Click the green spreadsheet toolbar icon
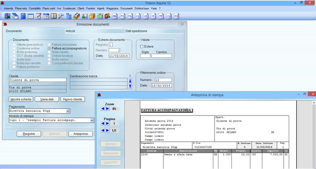The width and height of the screenshot is (316, 169). coord(100,16)
